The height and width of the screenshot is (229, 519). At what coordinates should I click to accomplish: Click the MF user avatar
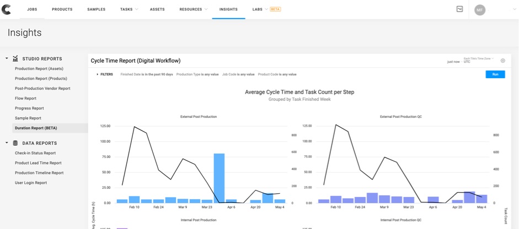[480, 10]
